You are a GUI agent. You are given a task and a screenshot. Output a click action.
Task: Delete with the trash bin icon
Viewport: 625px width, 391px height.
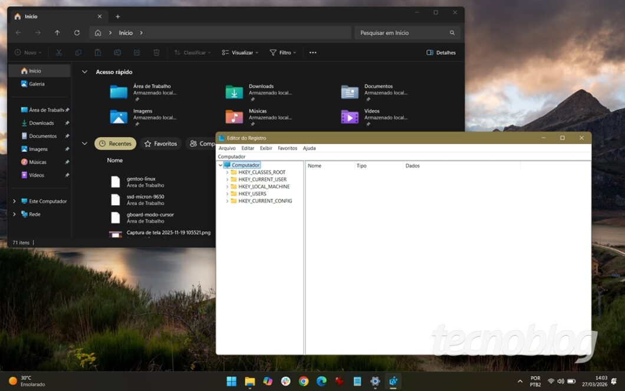[156, 52]
